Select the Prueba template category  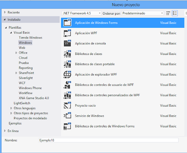point(24,63)
